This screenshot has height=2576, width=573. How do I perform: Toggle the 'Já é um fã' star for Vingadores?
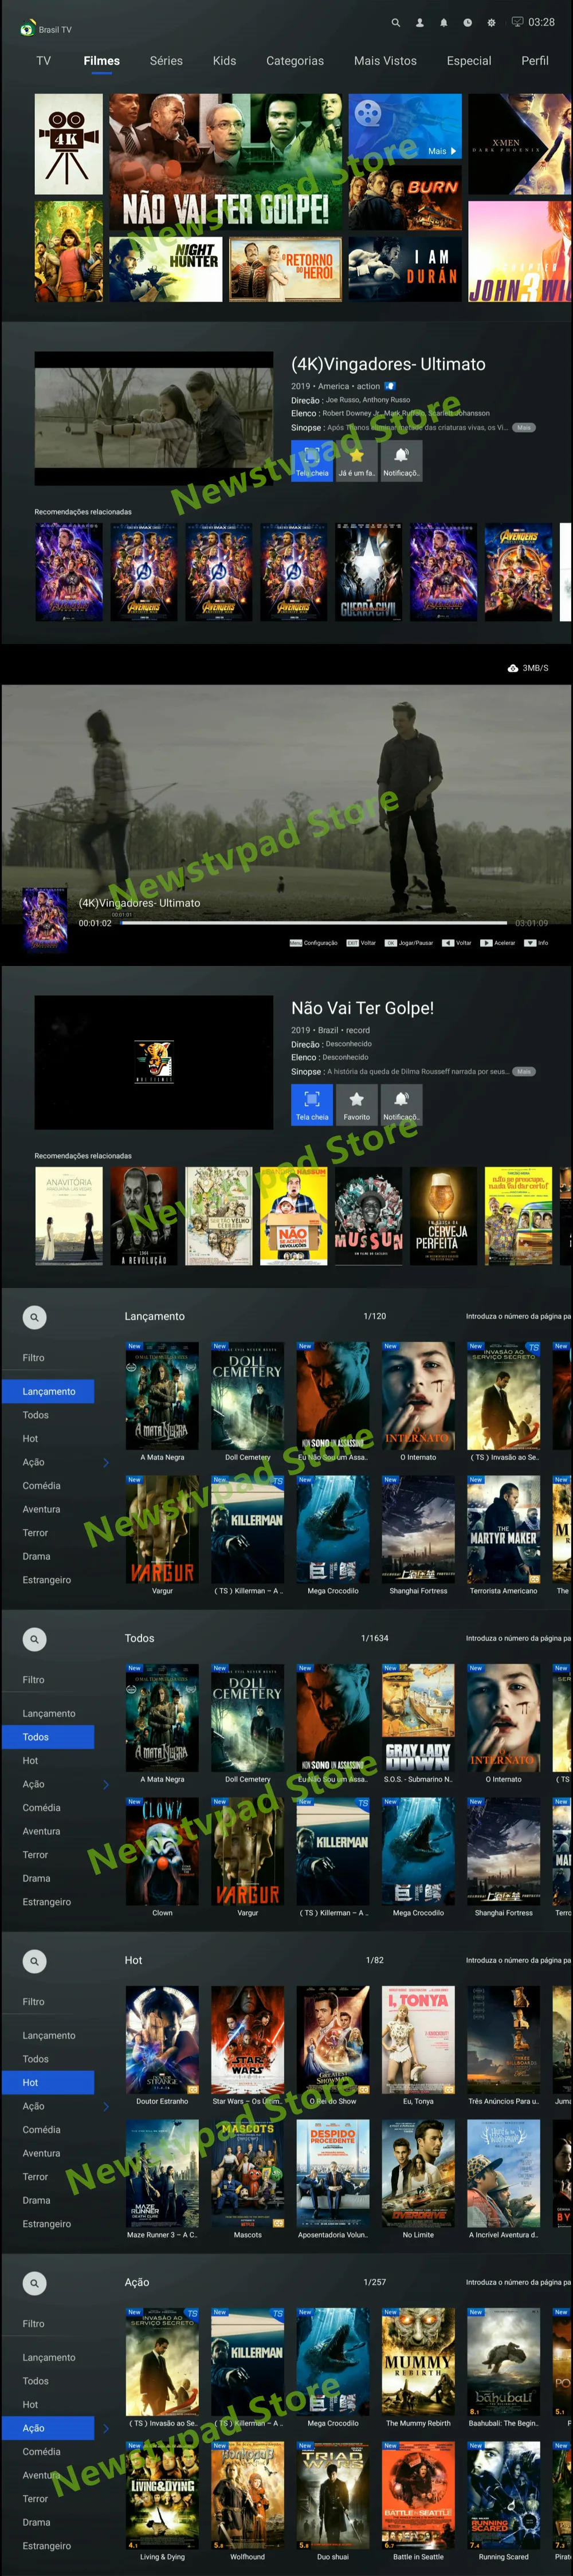356,461
